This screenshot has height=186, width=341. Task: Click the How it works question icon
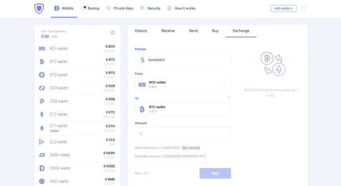tap(170, 8)
